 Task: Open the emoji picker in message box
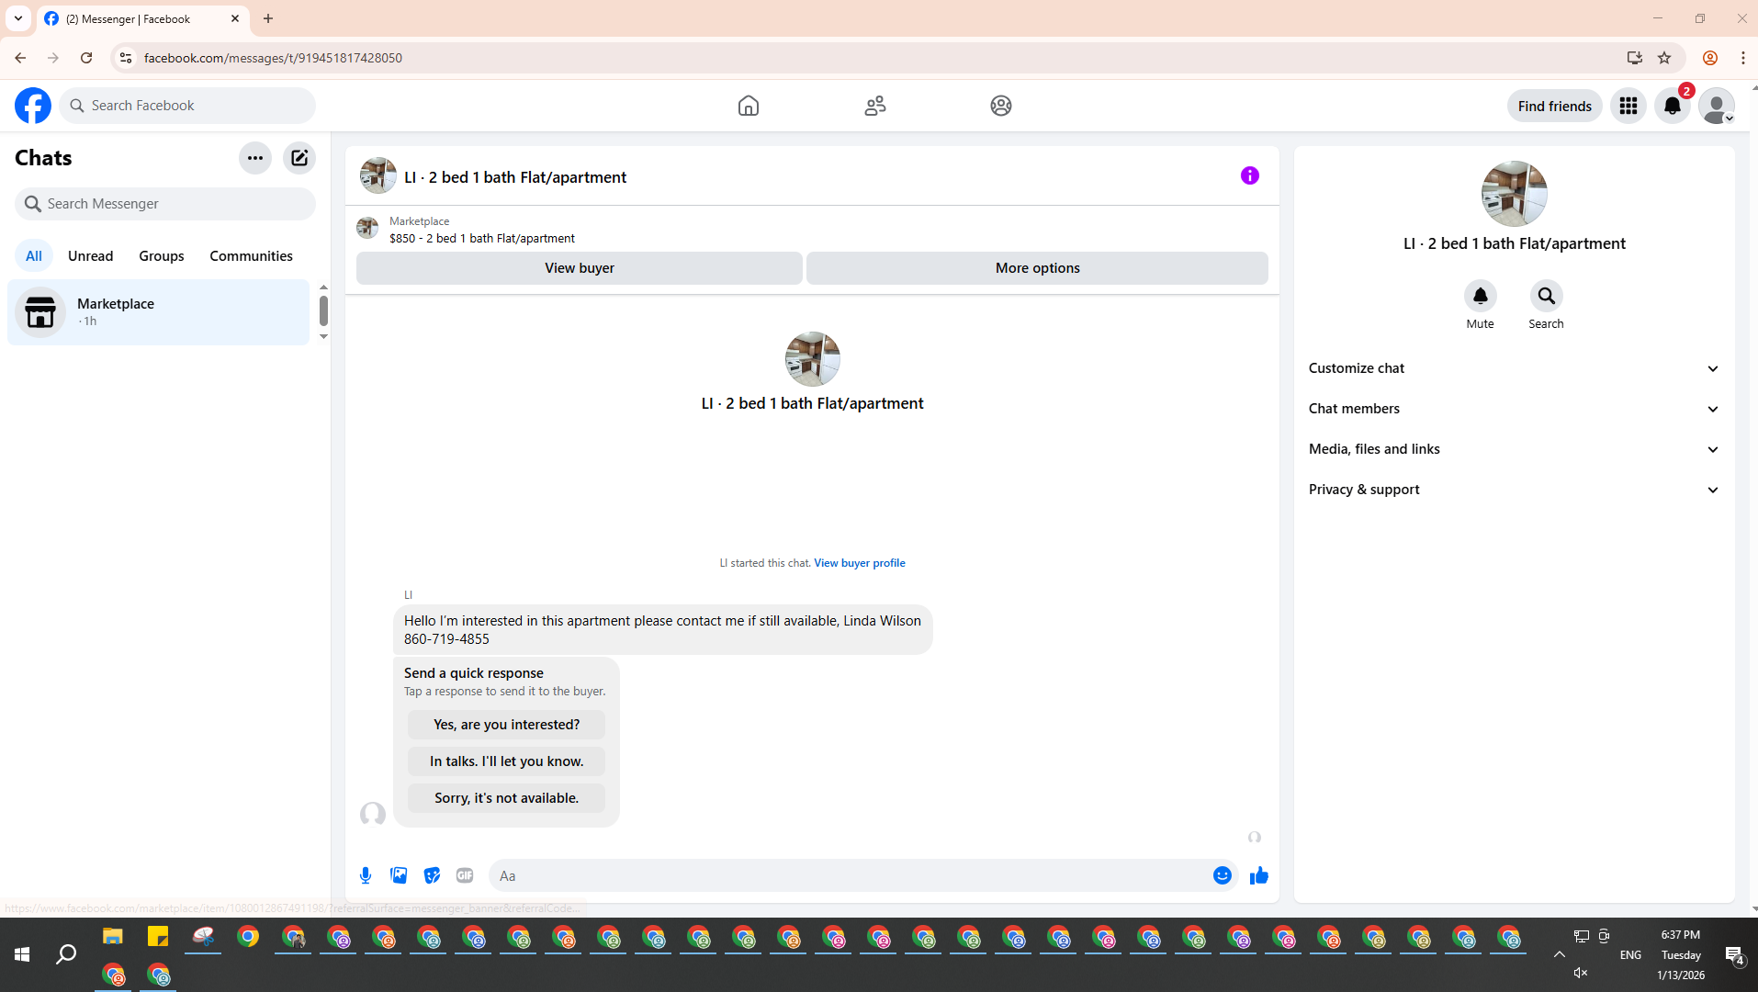[x=1223, y=875]
